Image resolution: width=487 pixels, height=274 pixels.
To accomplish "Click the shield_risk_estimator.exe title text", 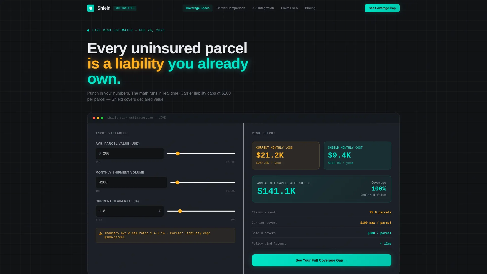I will pos(136,118).
